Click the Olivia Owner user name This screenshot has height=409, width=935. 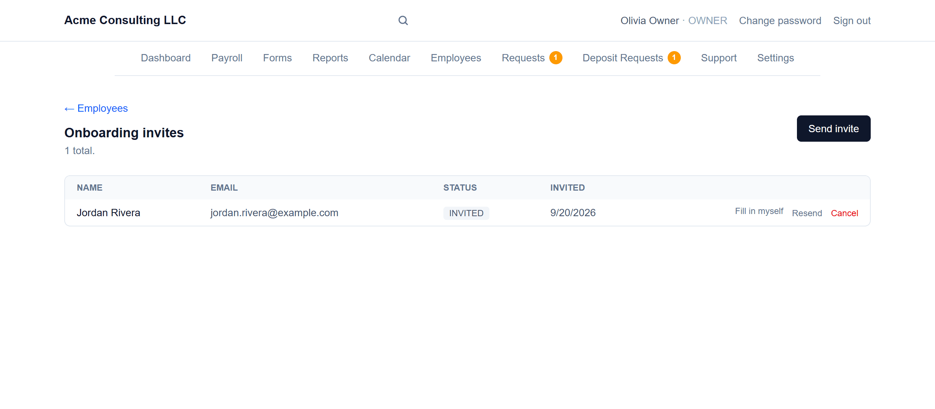tap(649, 20)
